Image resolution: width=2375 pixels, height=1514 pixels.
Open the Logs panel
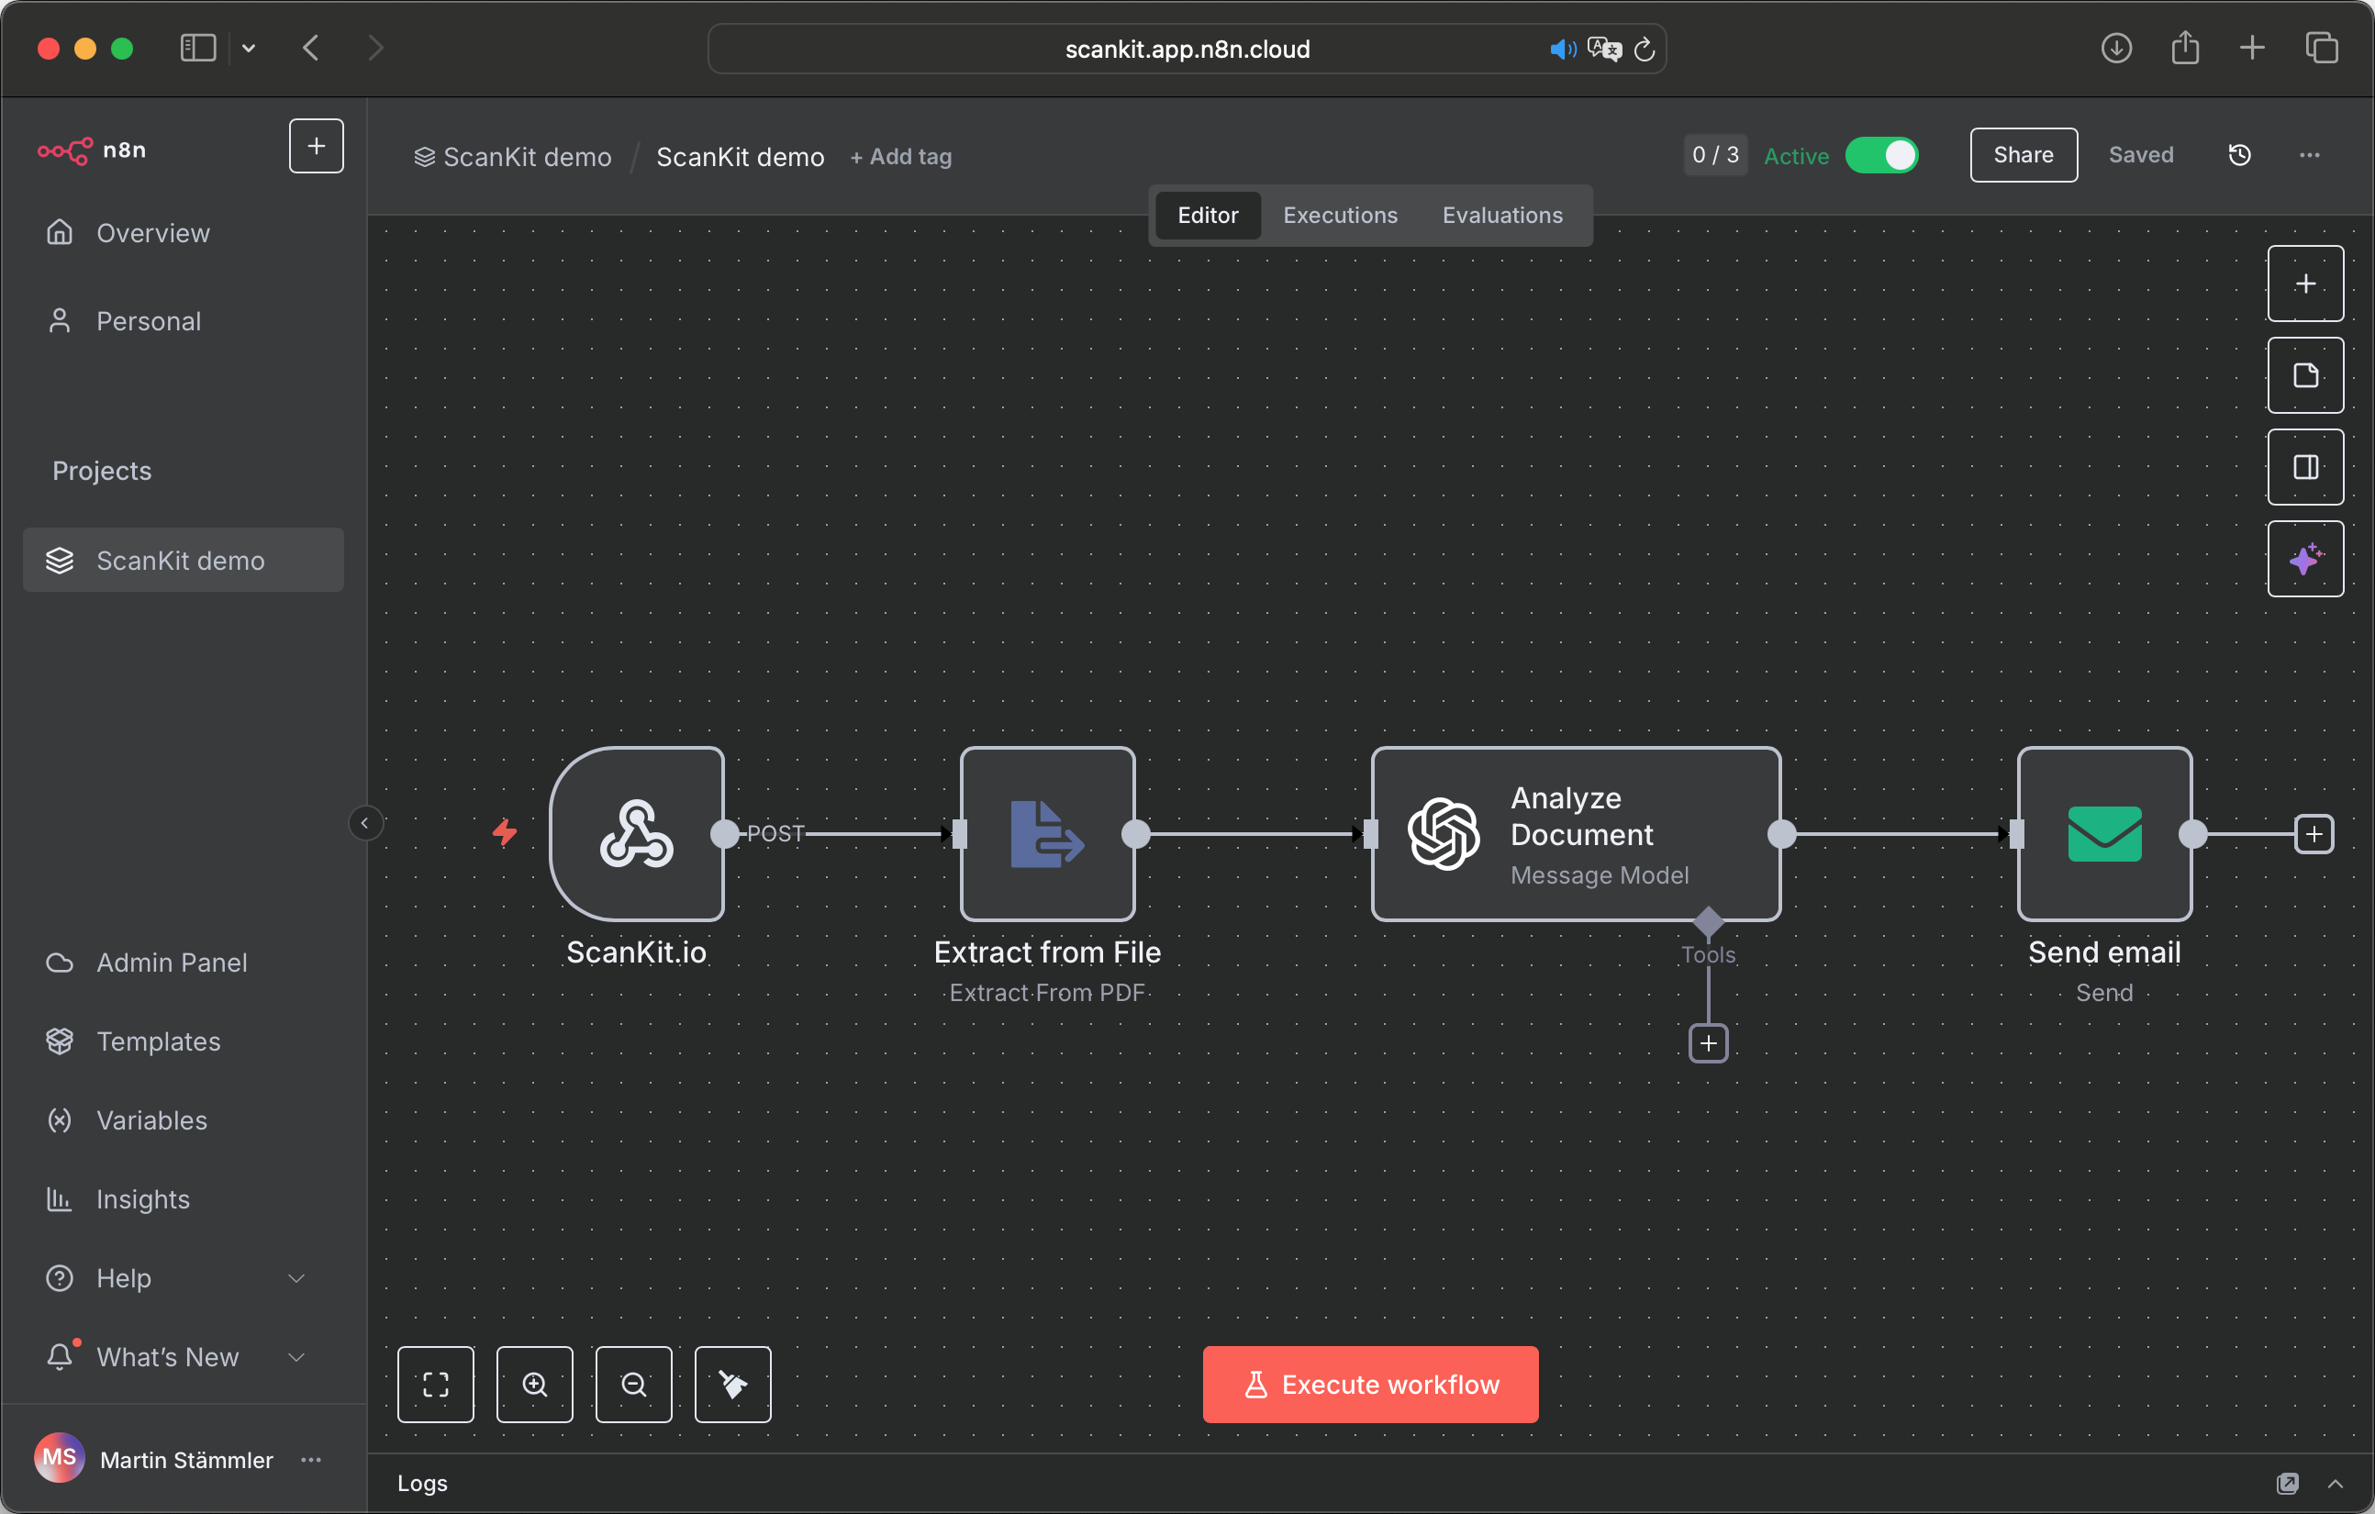pyautogui.click(x=422, y=1483)
